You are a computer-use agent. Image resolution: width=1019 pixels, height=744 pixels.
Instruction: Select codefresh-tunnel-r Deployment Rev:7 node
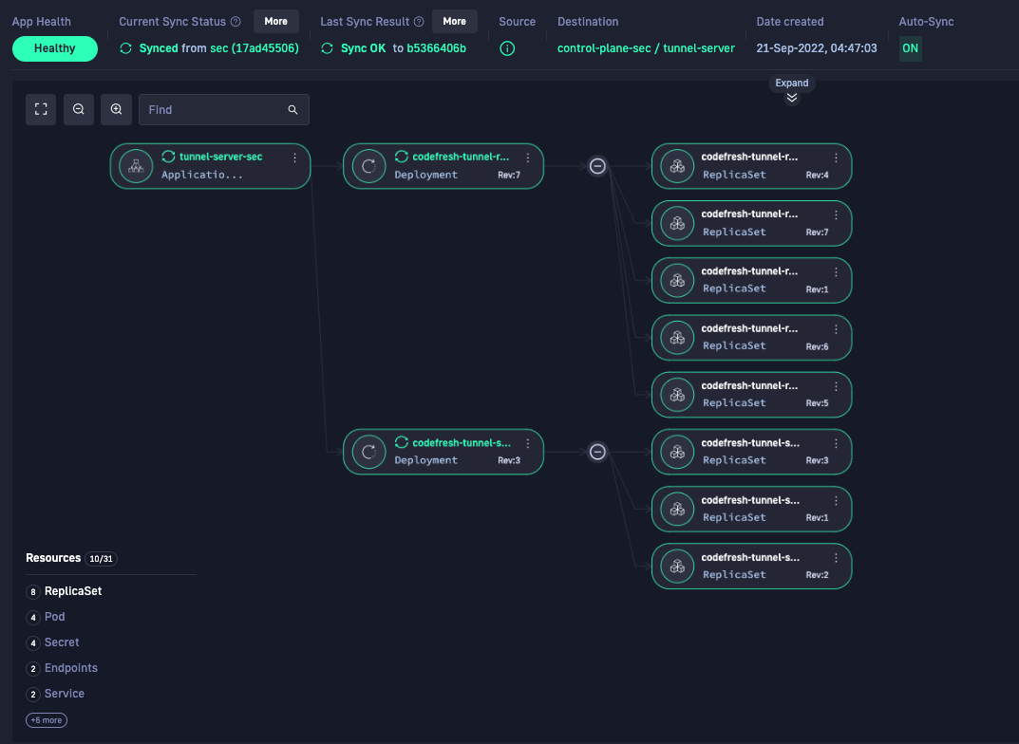point(443,166)
